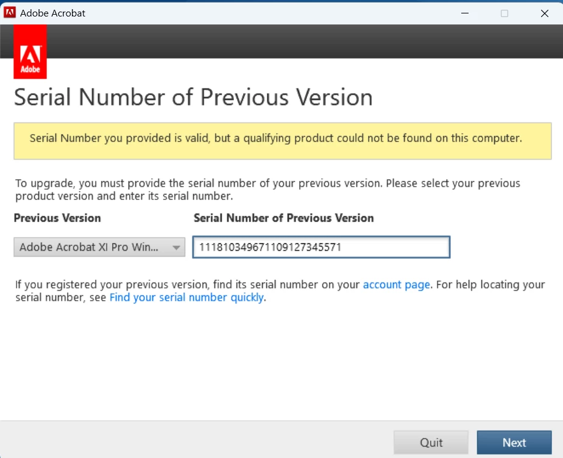Click the yellow serial number warning message
The width and height of the screenshot is (563, 458).
point(283,141)
